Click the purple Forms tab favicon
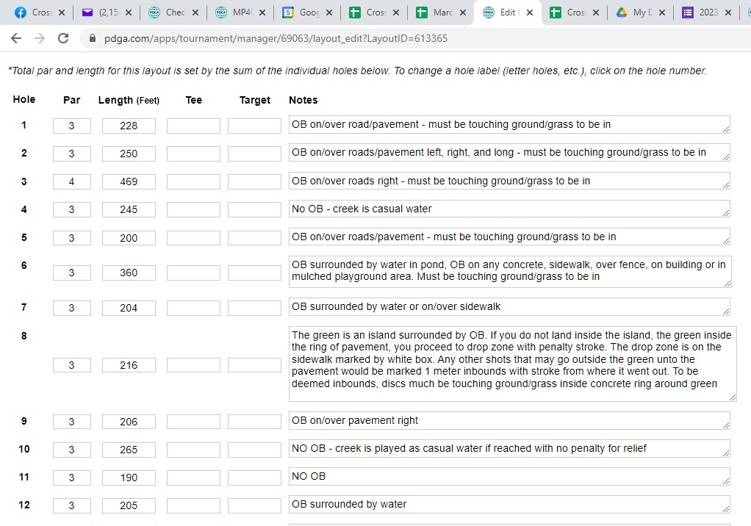 click(687, 12)
